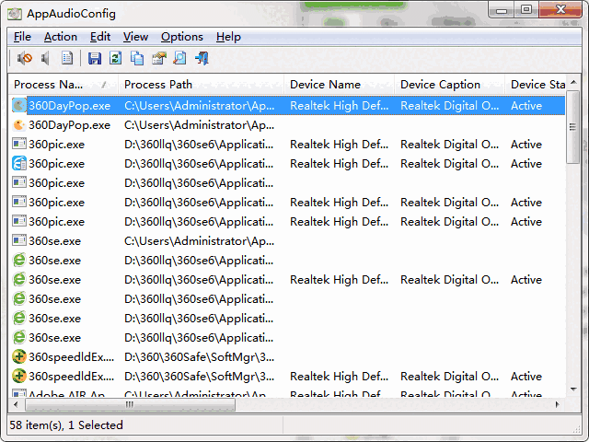Click the horizontal scrollbar left arrow
This screenshot has height=442, width=589.
(16, 404)
